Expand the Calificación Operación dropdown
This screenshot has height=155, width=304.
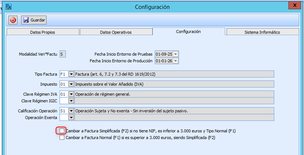click(x=71, y=111)
